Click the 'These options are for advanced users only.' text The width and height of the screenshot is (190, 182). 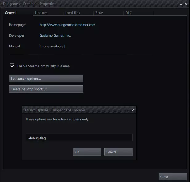coord(57,119)
